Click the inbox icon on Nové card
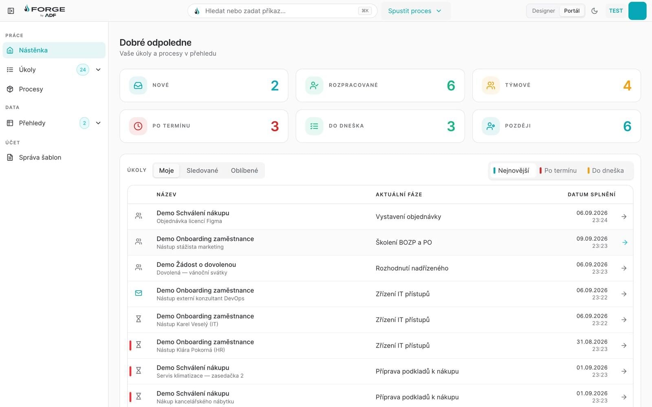Screen dimensions: 652x407 (x=138, y=85)
